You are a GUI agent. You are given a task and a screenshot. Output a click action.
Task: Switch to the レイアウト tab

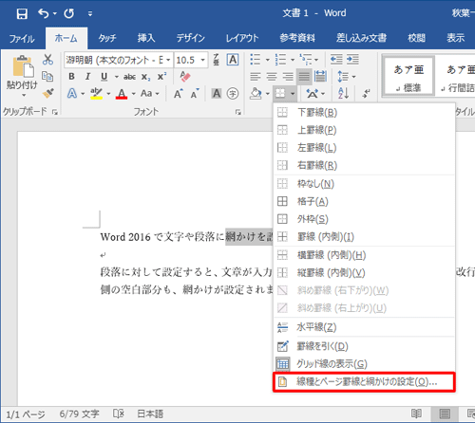coord(242,38)
